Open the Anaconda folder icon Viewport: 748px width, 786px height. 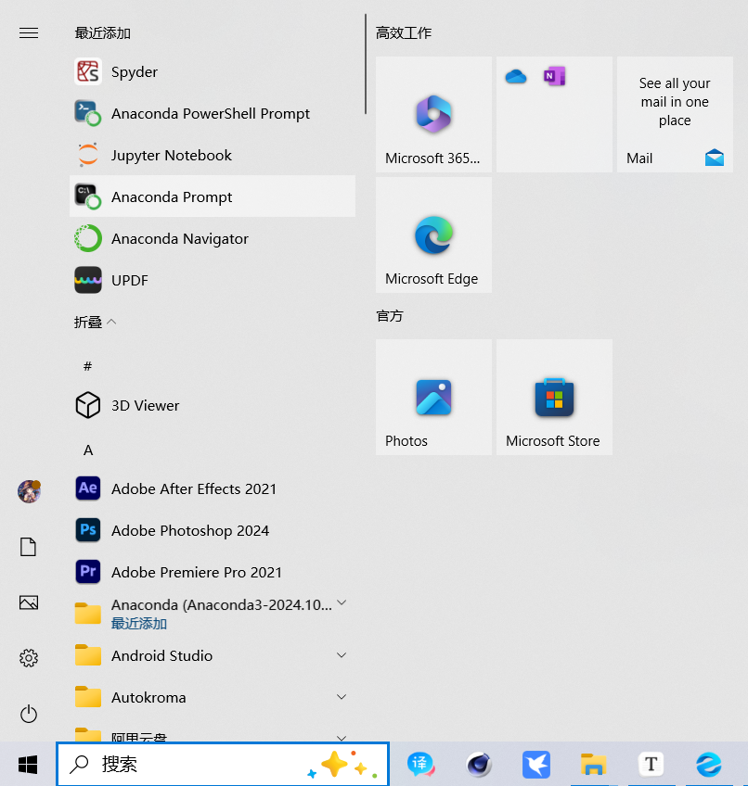pos(88,613)
